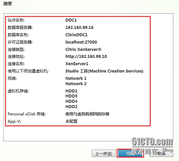Viewport: 179px width, 161px height.
Task: Click the 连接名称 label
Action: click(16, 64)
